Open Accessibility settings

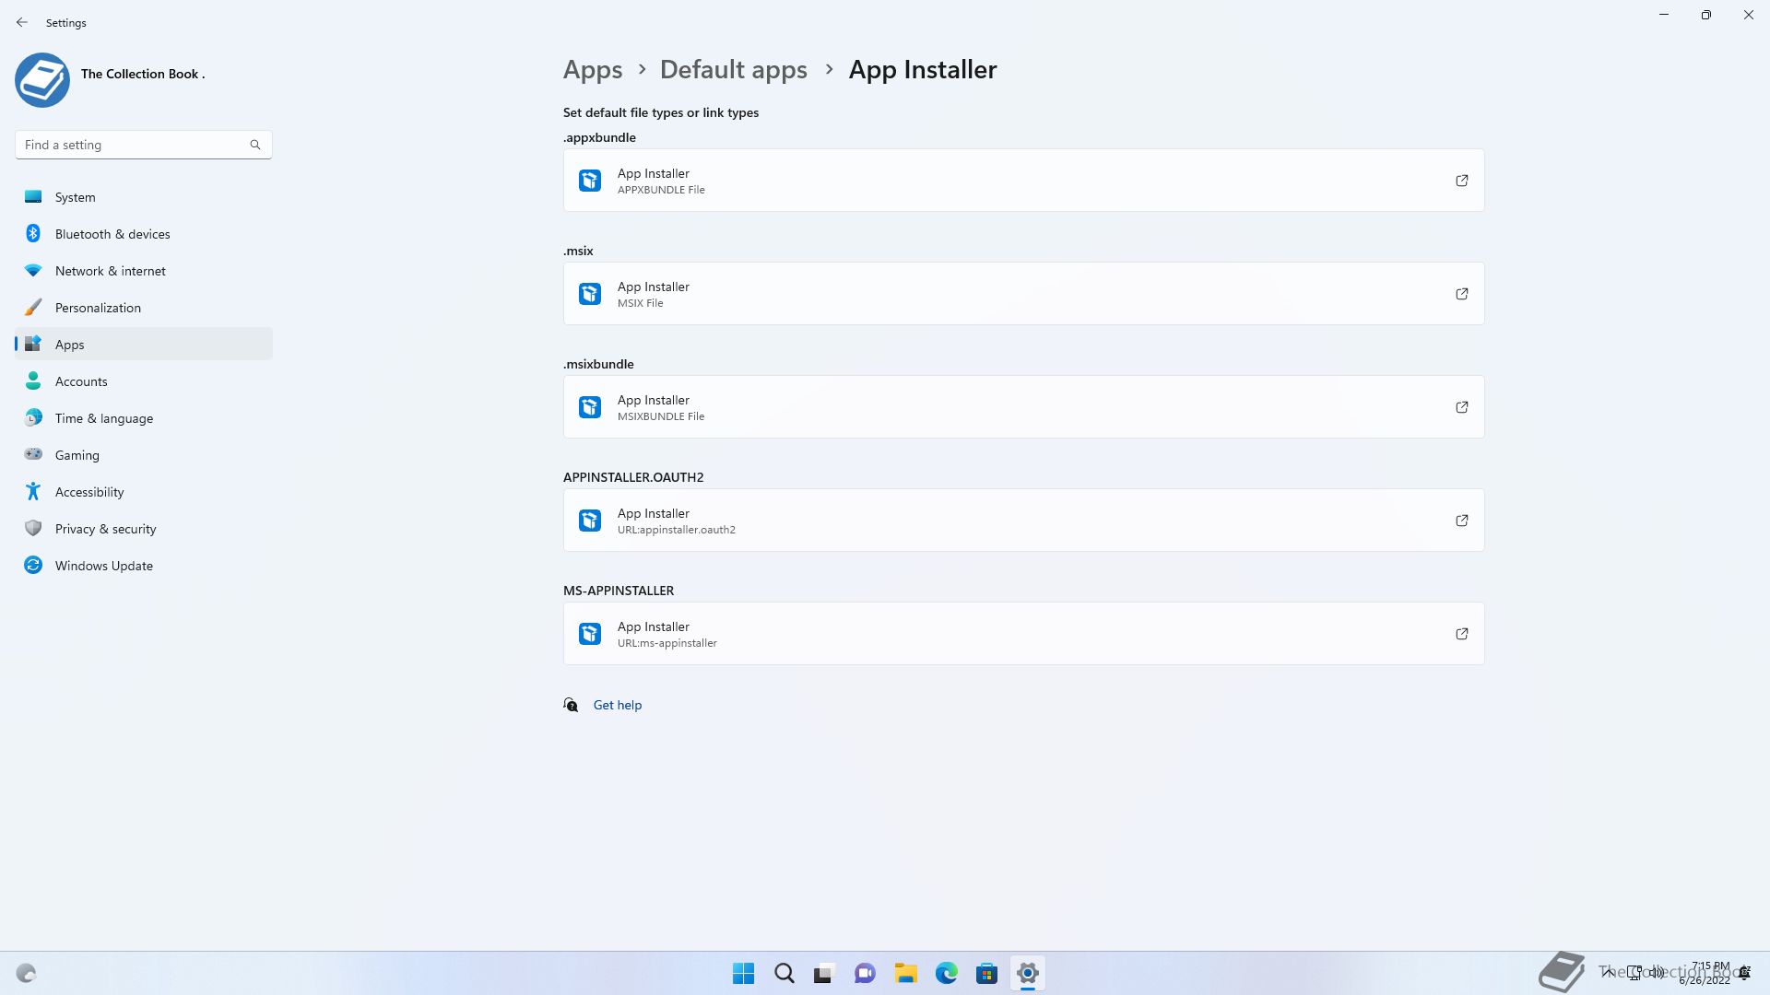[x=144, y=492]
